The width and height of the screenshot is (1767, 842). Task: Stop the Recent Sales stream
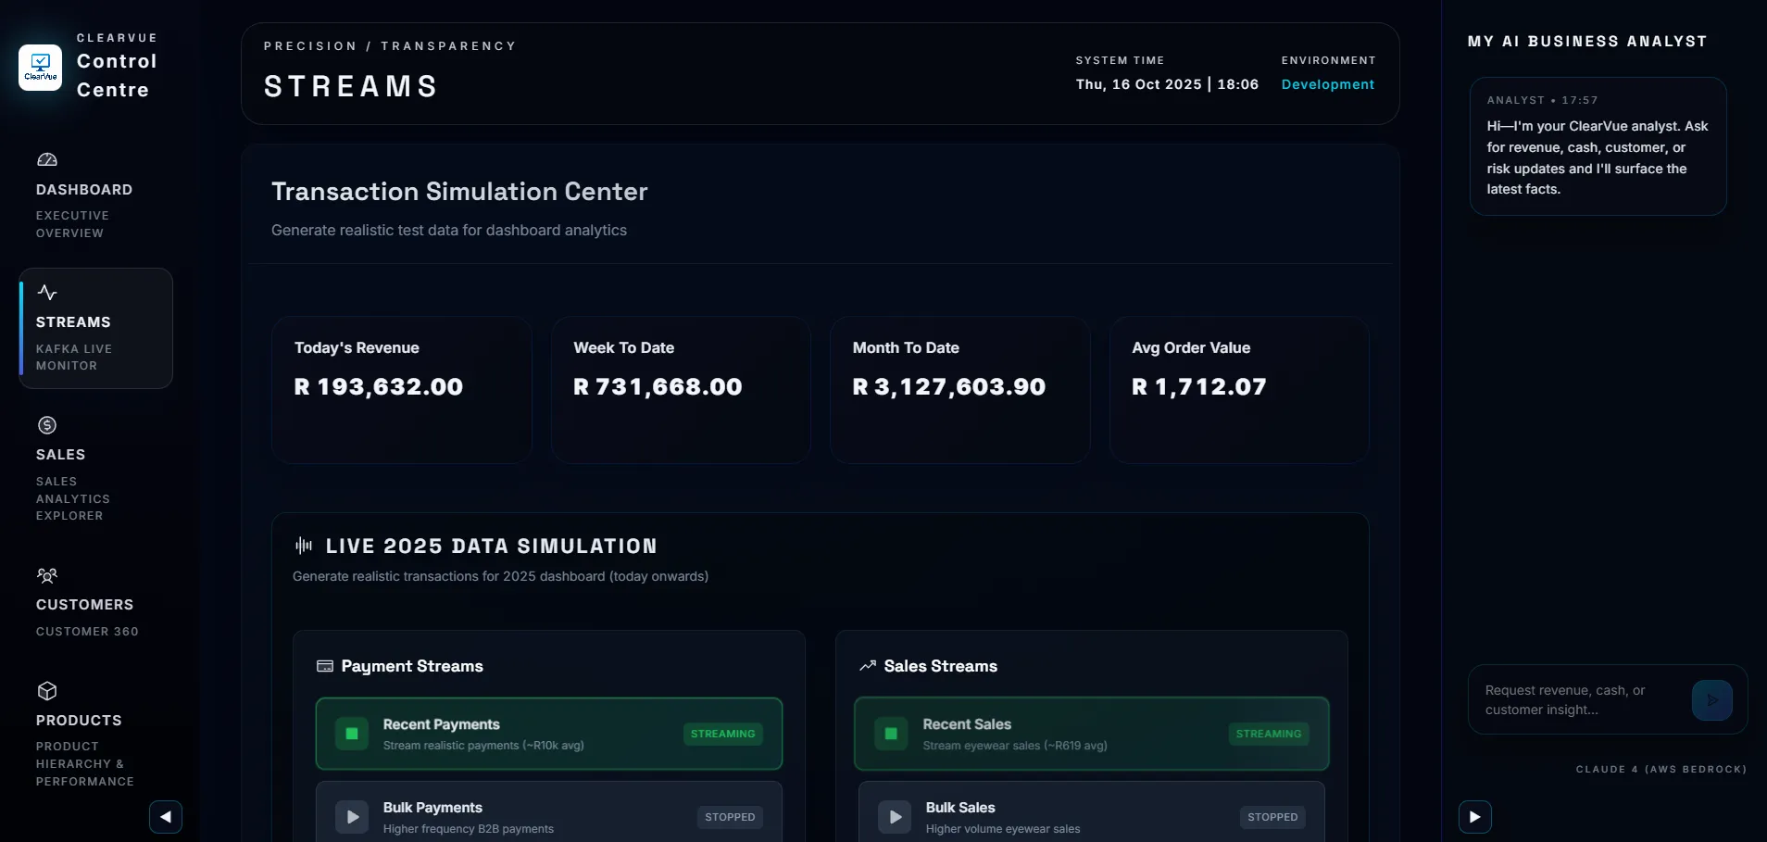coord(891,734)
